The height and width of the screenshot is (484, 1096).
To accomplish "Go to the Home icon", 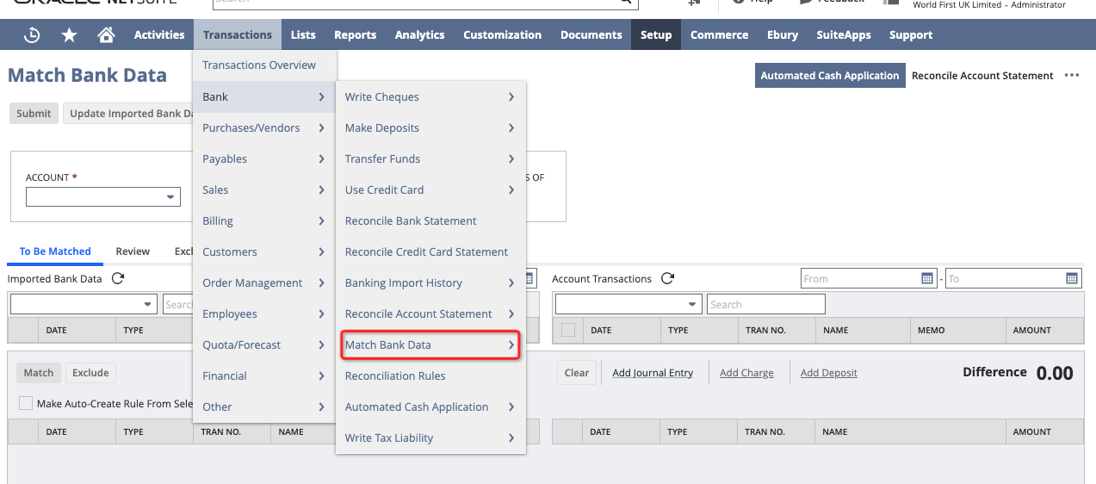I will tap(106, 35).
